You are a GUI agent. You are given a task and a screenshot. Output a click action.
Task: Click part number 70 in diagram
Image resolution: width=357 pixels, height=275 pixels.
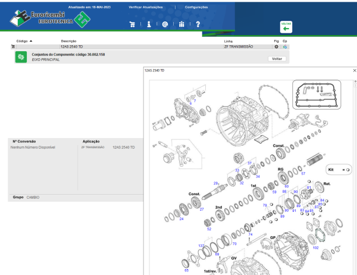pyautogui.click(x=234, y=243)
